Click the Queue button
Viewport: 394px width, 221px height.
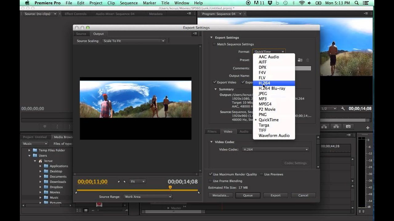point(248,195)
